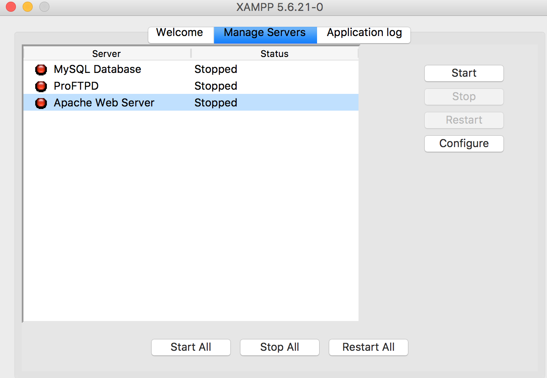The height and width of the screenshot is (378, 547).
Task: Close the XAMPP window
Action: click(x=11, y=7)
